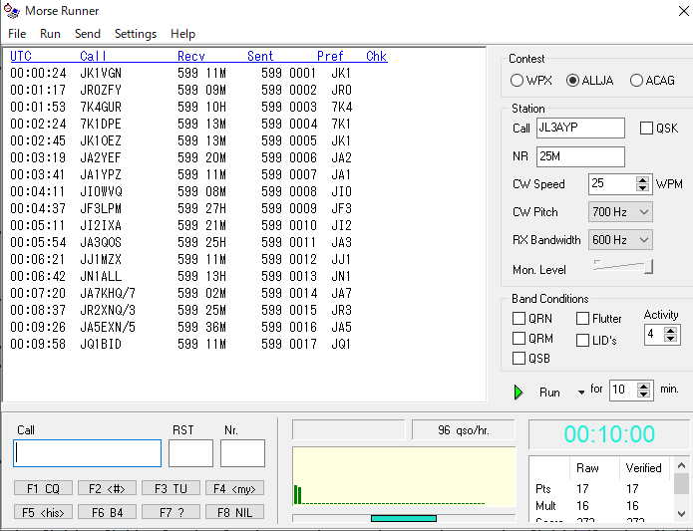Click the F5 <his> button

[43, 512]
